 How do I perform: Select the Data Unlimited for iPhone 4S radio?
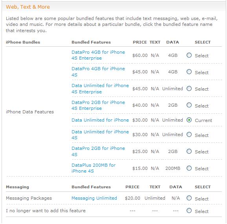click(189, 135)
